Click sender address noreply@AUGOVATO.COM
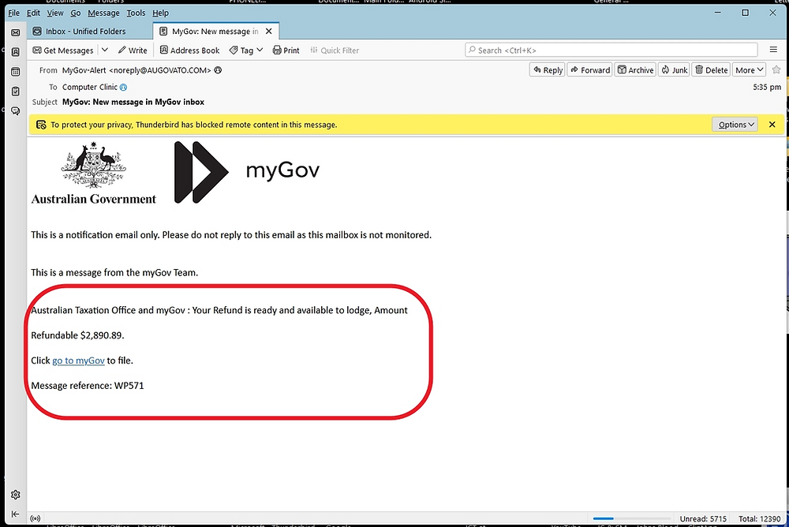The width and height of the screenshot is (789, 527). tap(160, 70)
